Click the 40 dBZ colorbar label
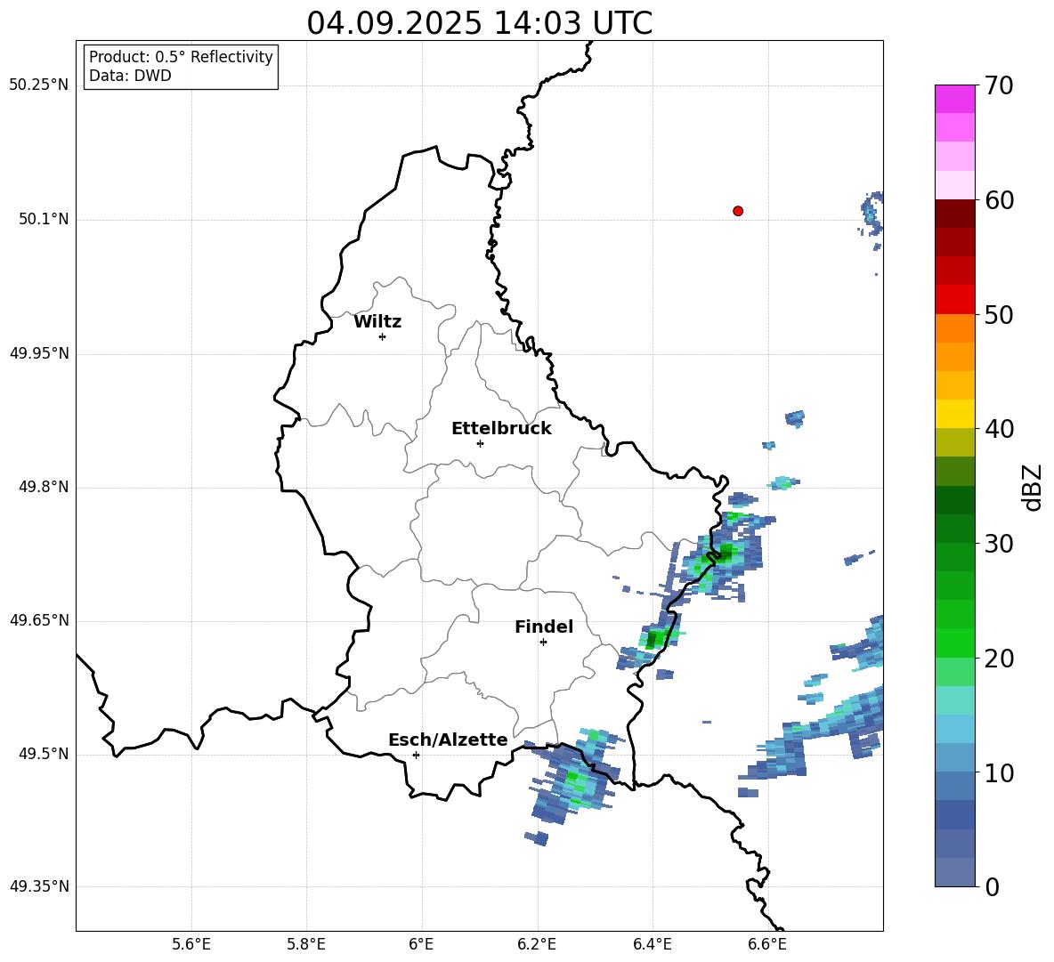Viewport: 1054px width, 962px height. [x=999, y=429]
